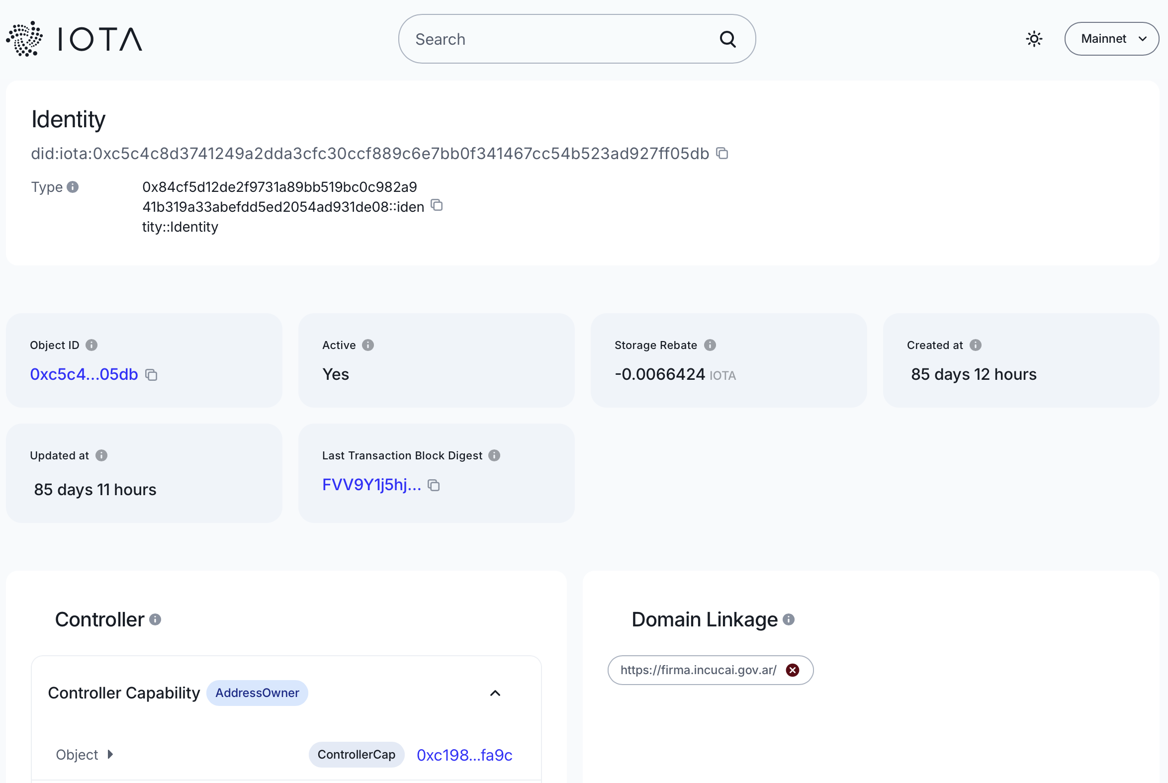The width and height of the screenshot is (1168, 783).
Task: Click the Active info icon
Action: pos(368,345)
